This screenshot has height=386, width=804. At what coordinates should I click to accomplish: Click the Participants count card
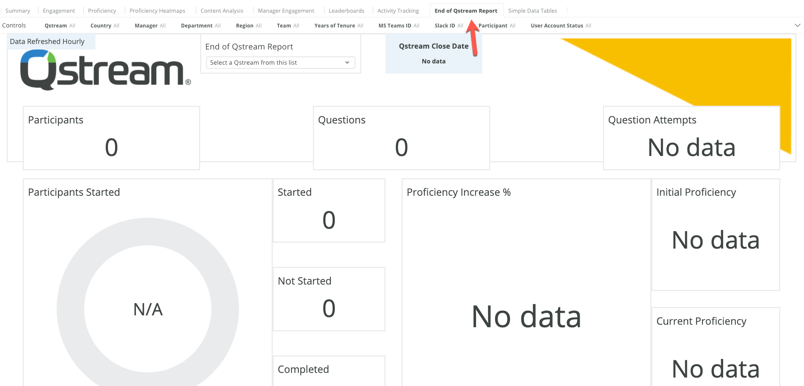[x=111, y=138]
